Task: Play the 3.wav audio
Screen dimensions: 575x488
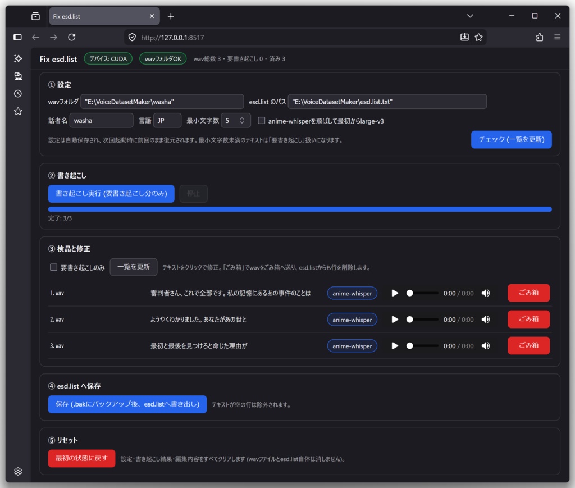Action: tap(395, 346)
